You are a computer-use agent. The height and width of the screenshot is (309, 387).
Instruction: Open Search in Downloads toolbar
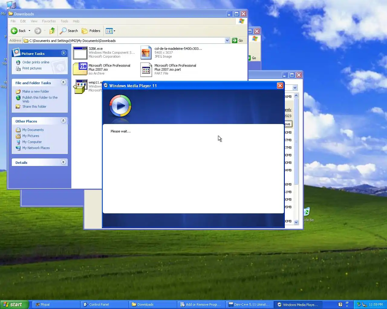69,31
